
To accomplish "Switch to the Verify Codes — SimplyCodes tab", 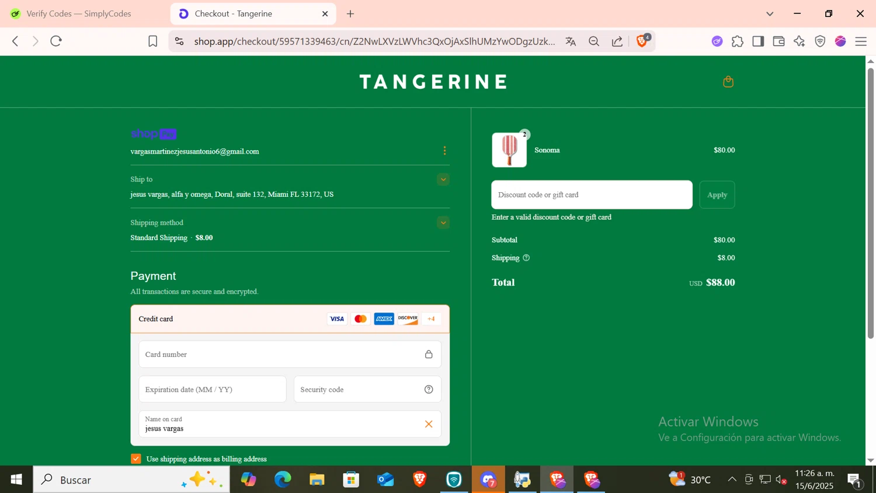I will click(x=79, y=13).
